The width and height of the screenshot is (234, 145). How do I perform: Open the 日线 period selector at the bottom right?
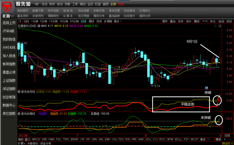point(227,135)
